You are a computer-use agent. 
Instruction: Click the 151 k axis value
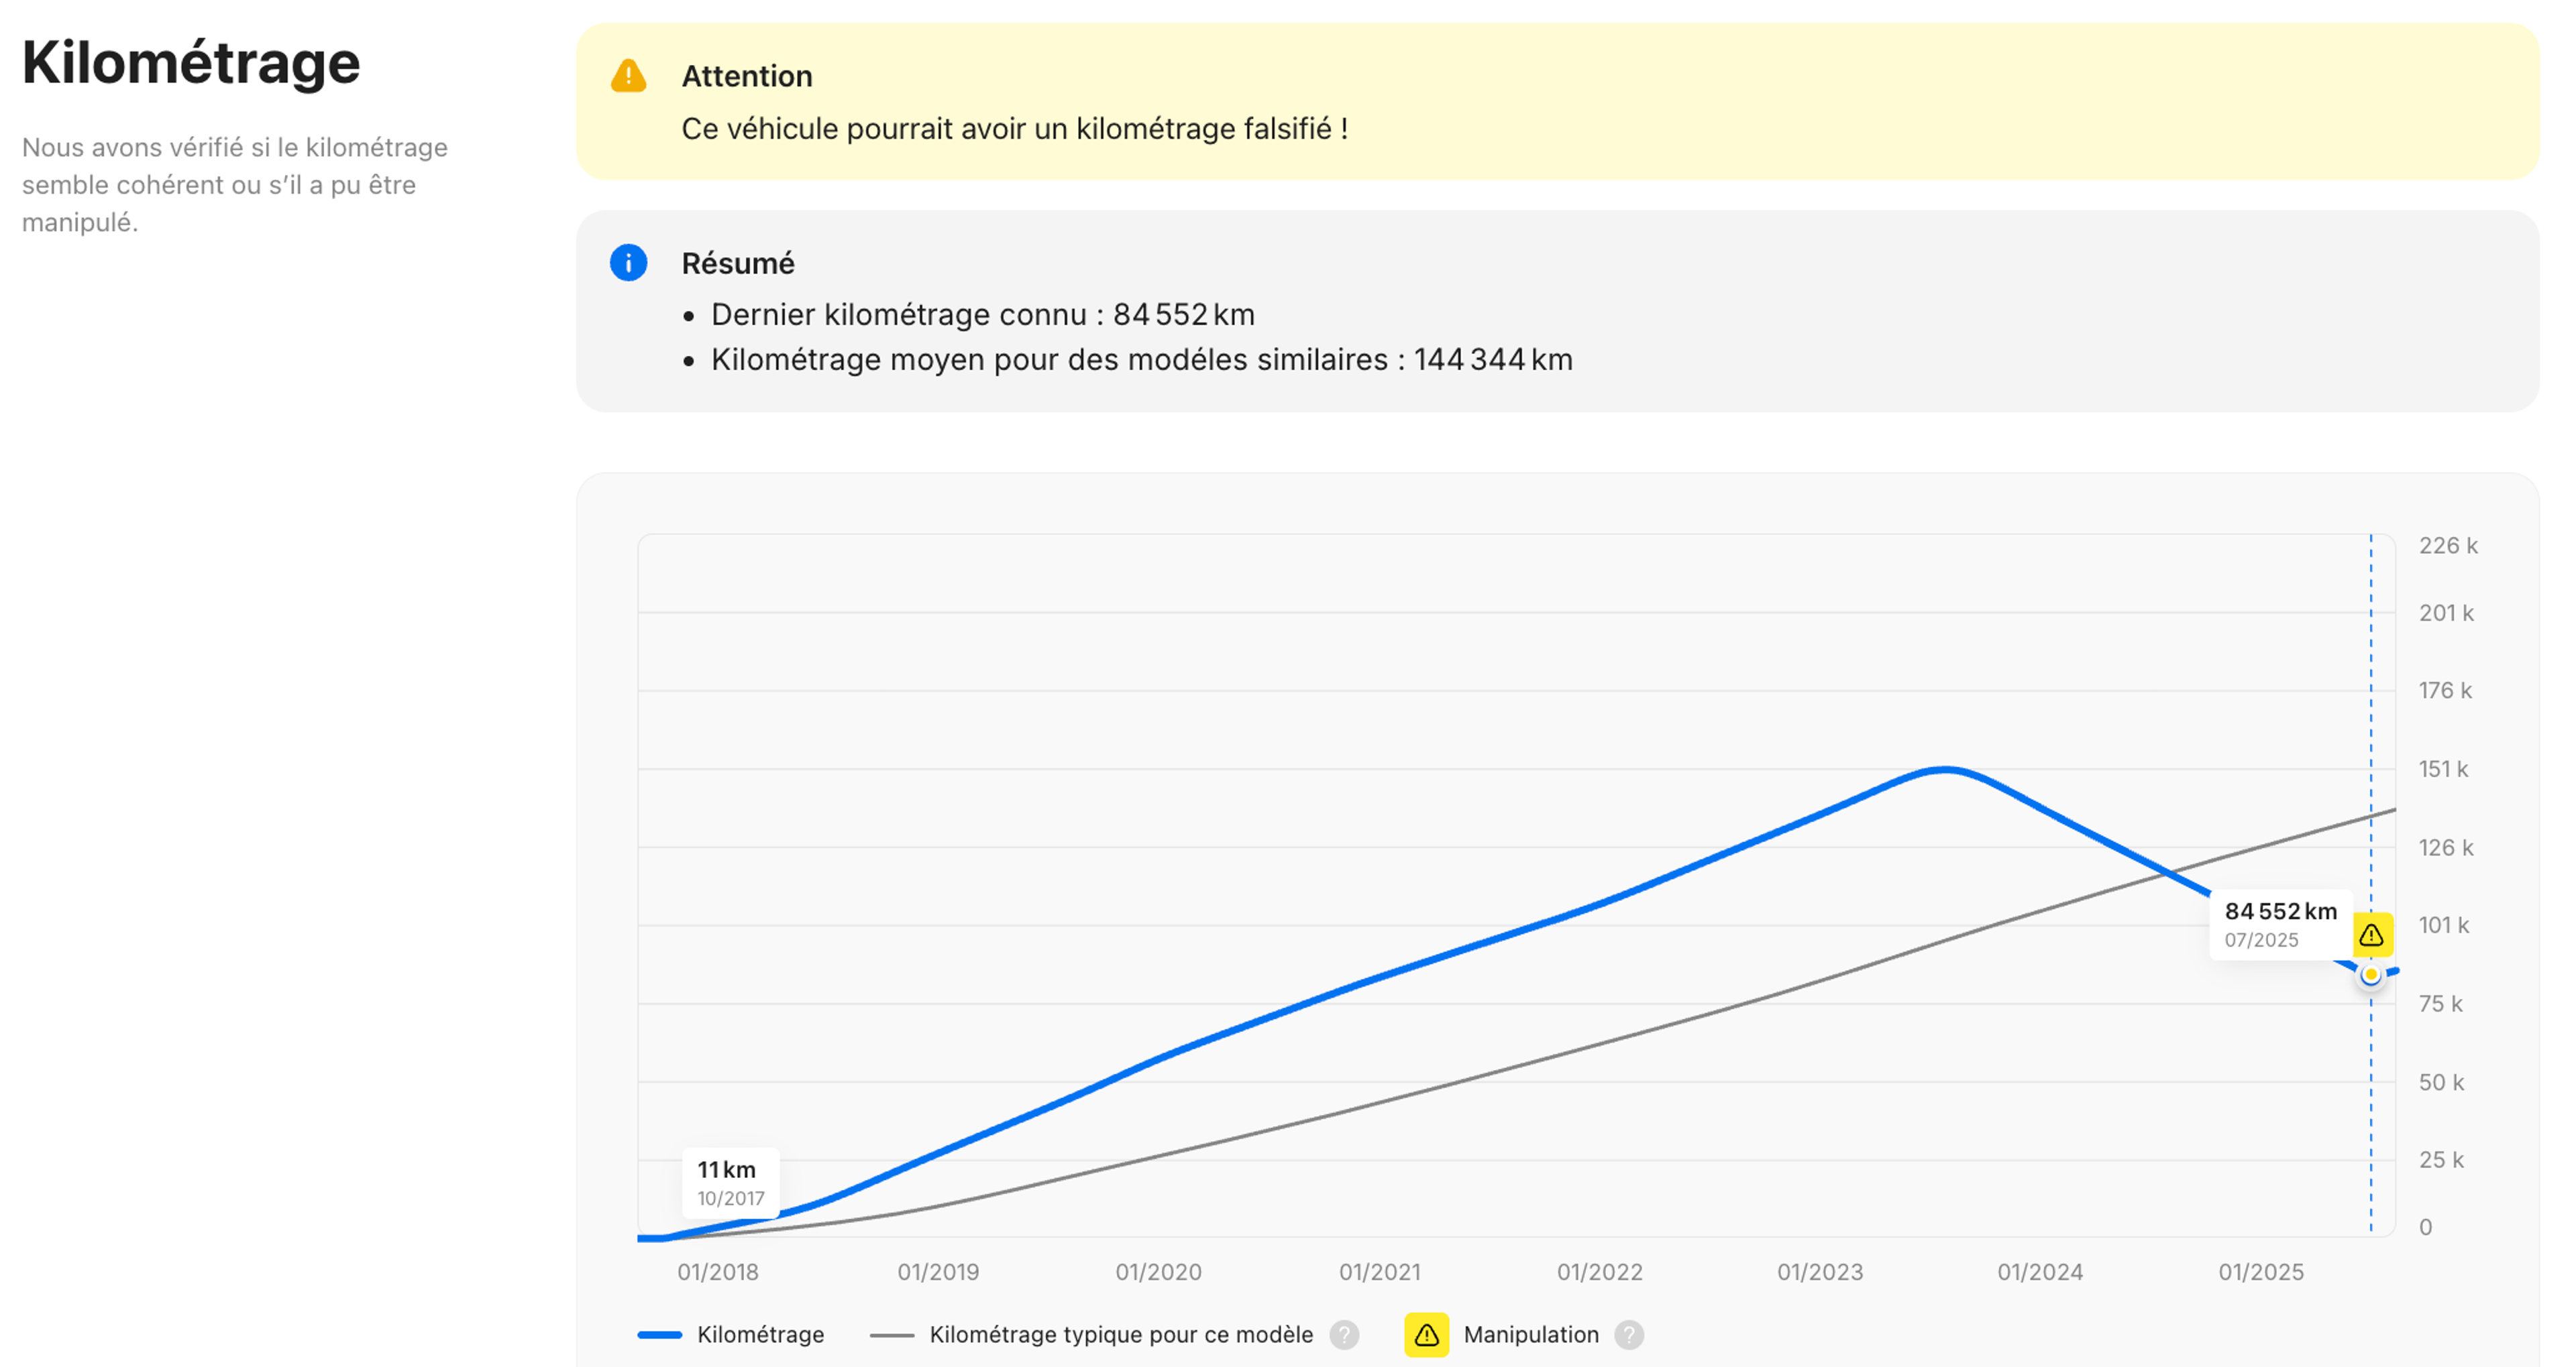(x=2443, y=770)
